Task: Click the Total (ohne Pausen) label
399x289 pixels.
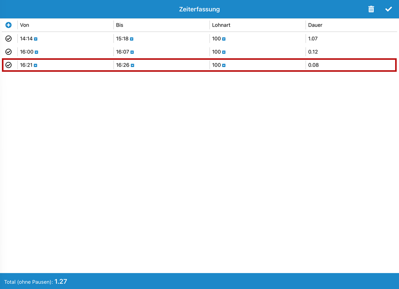Action: (29, 282)
